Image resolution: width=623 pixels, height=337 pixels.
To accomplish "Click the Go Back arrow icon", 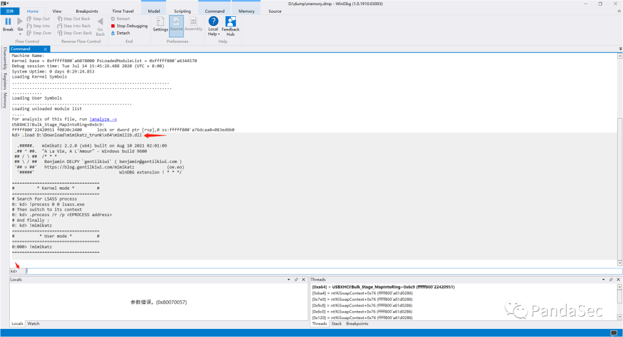I will point(100,21).
